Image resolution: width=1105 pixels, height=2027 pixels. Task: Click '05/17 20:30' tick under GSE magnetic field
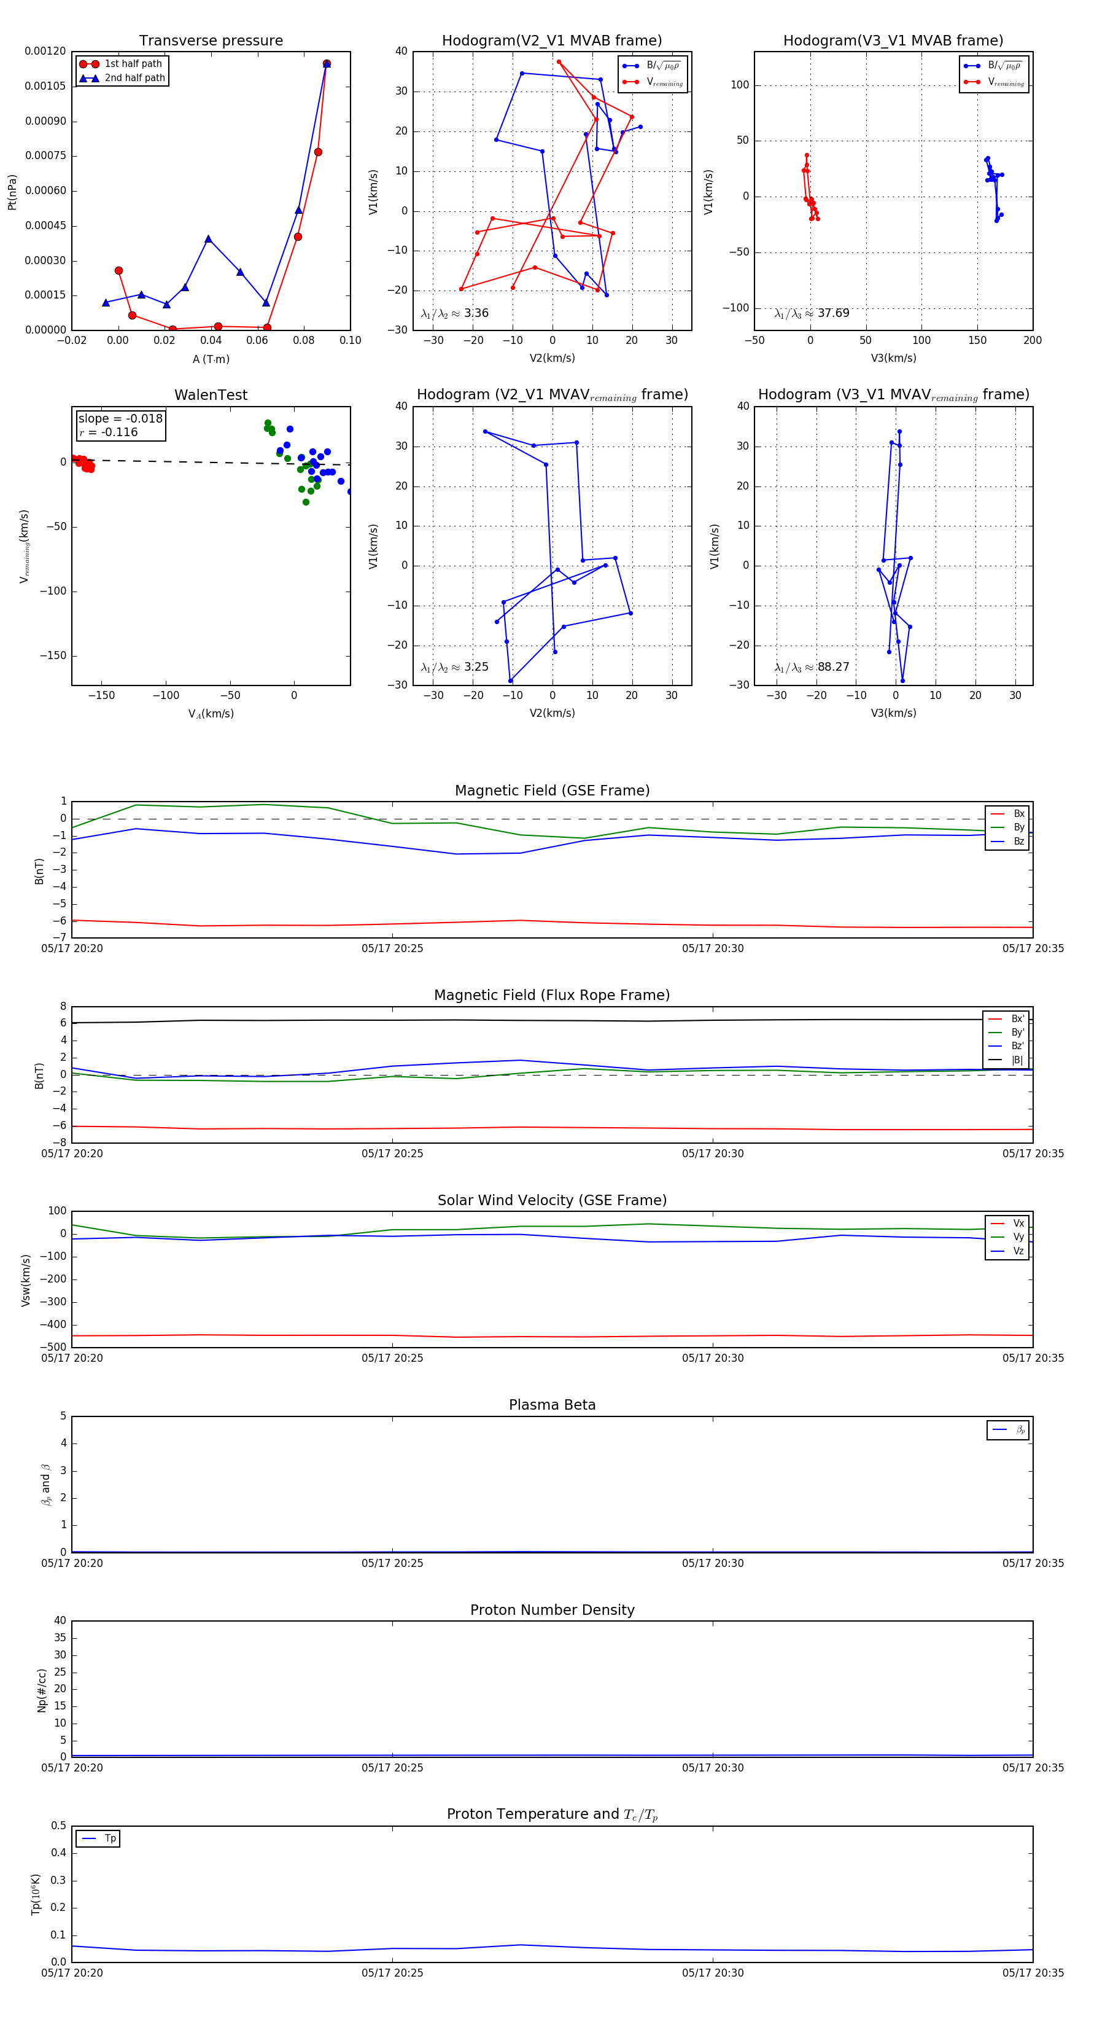713,948
